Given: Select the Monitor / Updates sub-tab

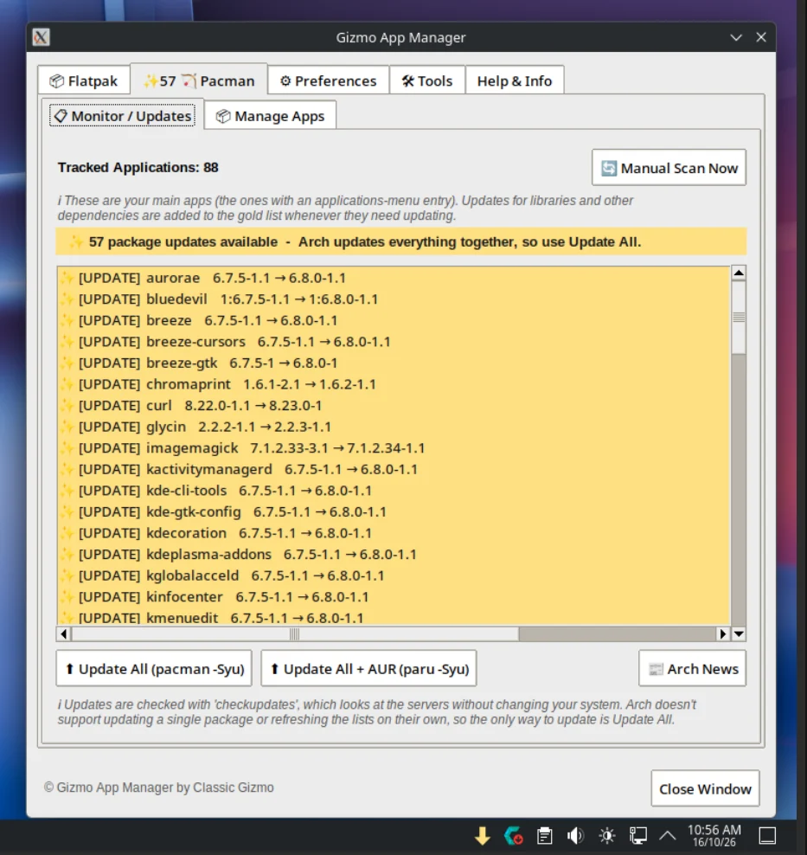Looking at the screenshot, I should click(x=123, y=116).
